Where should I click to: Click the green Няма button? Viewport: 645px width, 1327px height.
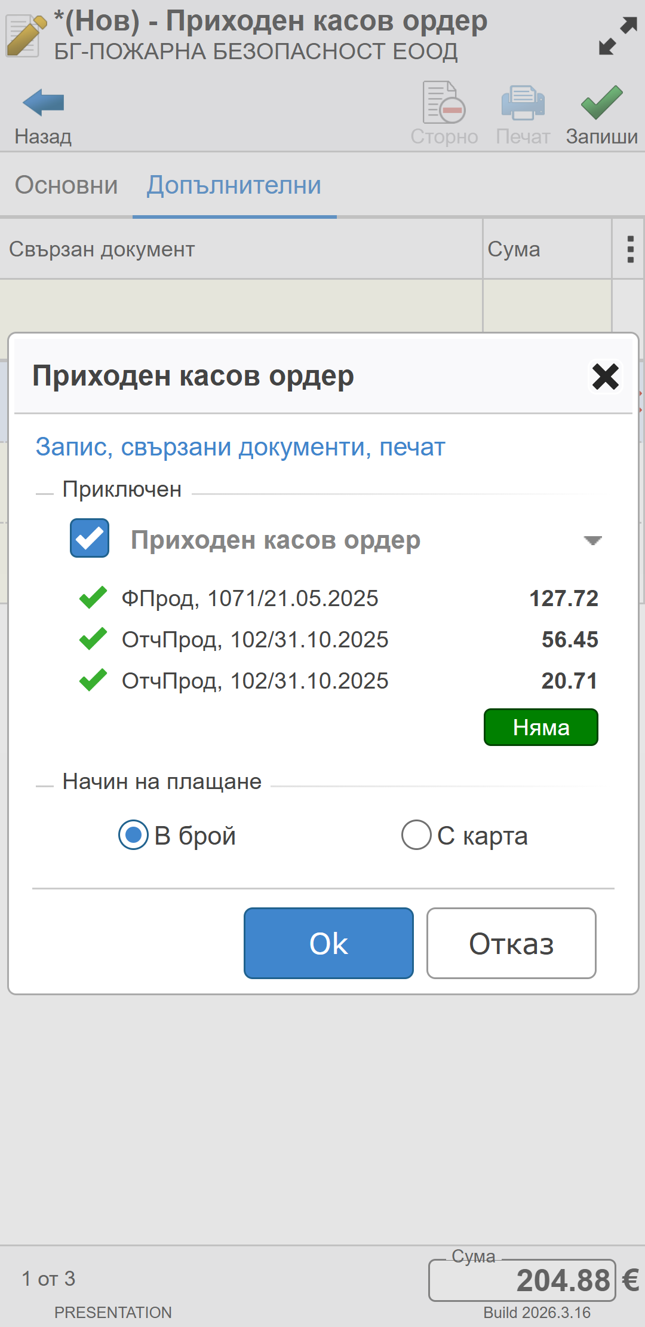click(540, 727)
